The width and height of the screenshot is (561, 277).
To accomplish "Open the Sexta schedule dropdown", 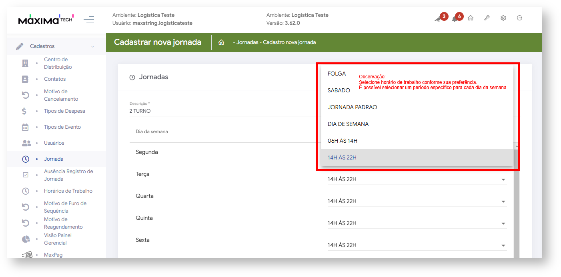I will coord(417,245).
